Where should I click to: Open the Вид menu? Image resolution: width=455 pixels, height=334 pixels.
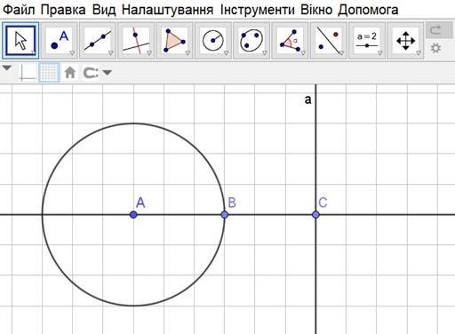[x=104, y=10]
